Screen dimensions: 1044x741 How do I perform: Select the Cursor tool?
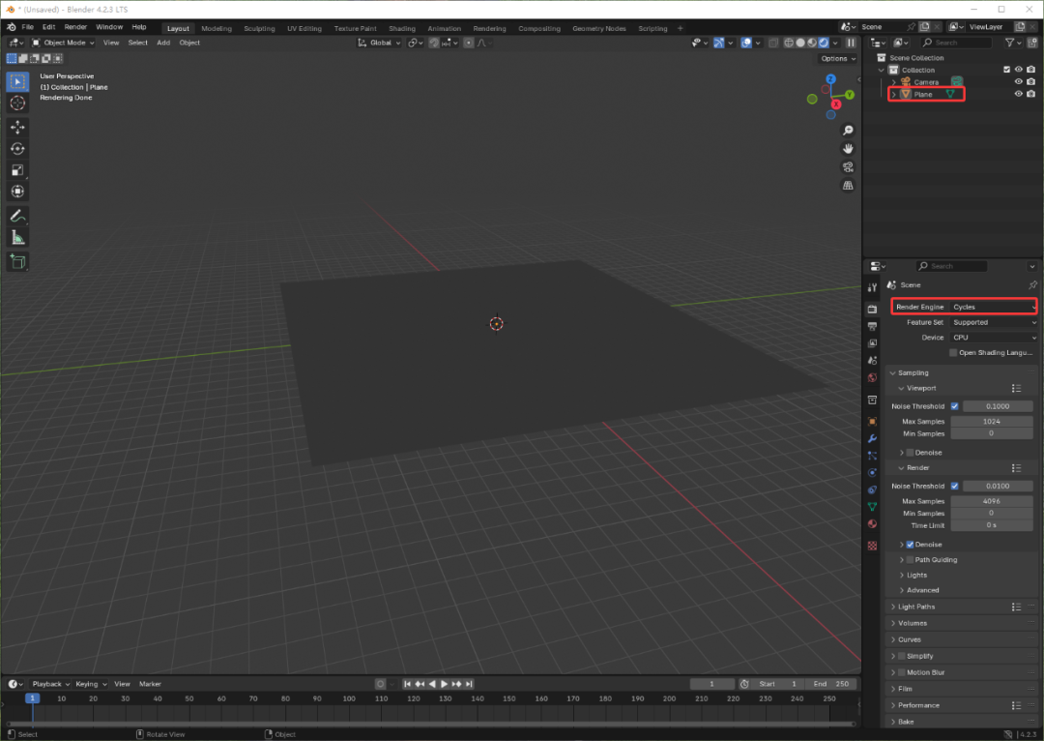pos(18,104)
